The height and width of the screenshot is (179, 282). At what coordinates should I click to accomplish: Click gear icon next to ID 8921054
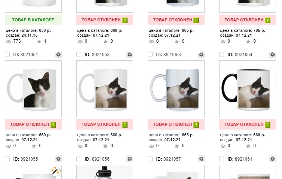pyautogui.click(x=273, y=55)
